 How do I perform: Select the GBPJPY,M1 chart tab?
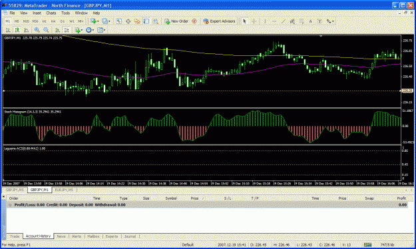point(39,190)
